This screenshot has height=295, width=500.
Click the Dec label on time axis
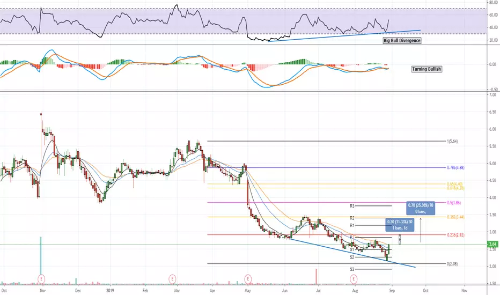(78, 291)
